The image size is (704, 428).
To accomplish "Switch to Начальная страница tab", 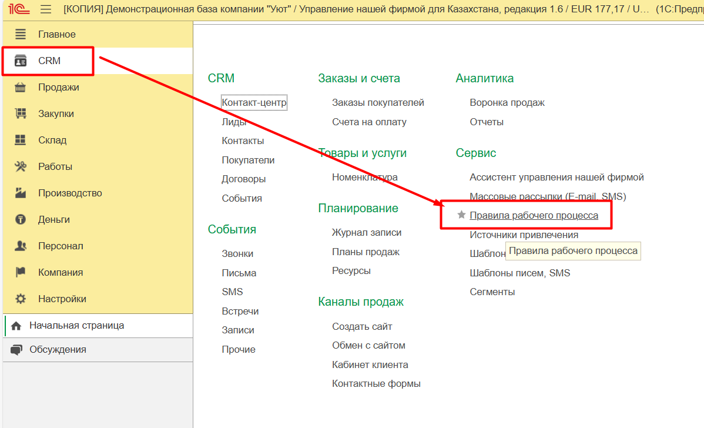I will click(76, 325).
